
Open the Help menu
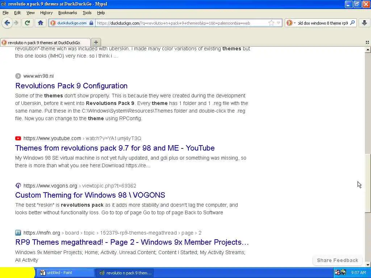click(x=101, y=13)
